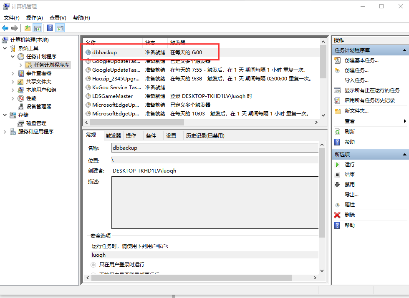Open the 历史记录(已禁用) tab
Viewport: 409px width, 298px height.
pyautogui.click(x=205, y=136)
